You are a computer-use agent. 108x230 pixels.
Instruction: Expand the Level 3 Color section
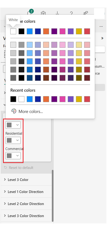26,180
